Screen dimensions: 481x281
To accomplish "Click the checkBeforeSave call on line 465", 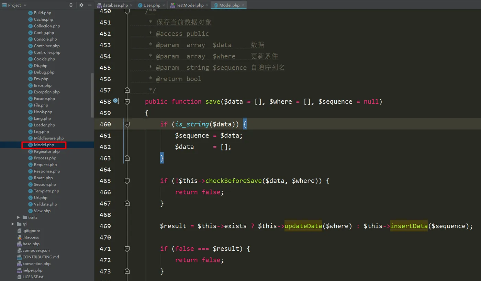I will click(234, 181).
